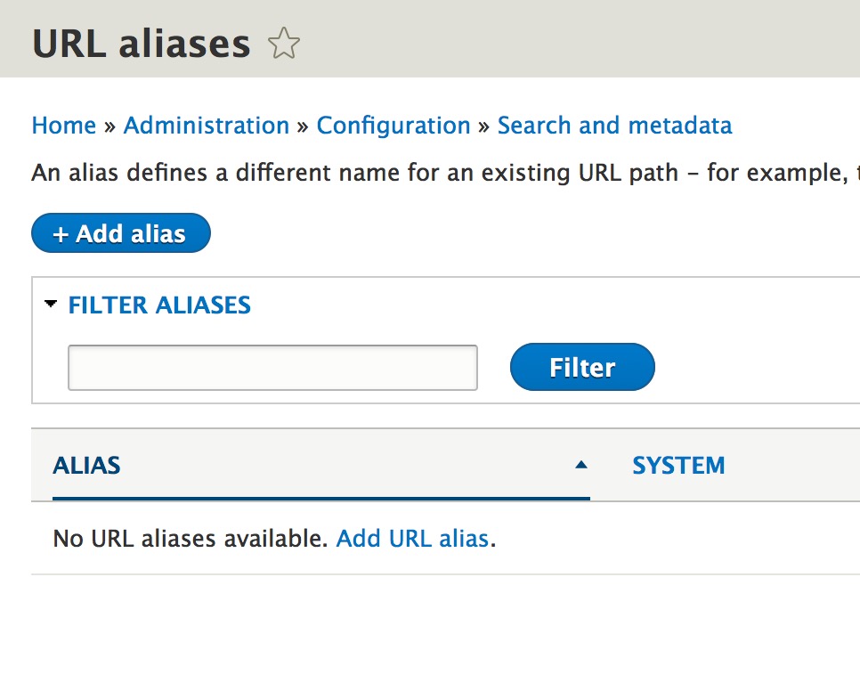This screenshot has width=860, height=691.
Task: Apply the alias filter with Filter button
Action: tap(582, 366)
